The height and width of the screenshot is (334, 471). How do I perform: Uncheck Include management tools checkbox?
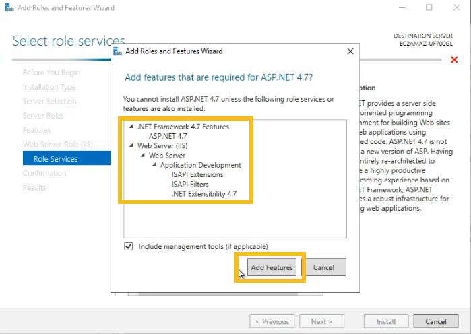pos(128,246)
